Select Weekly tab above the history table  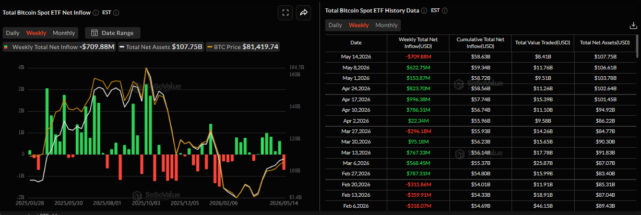click(x=359, y=25)
